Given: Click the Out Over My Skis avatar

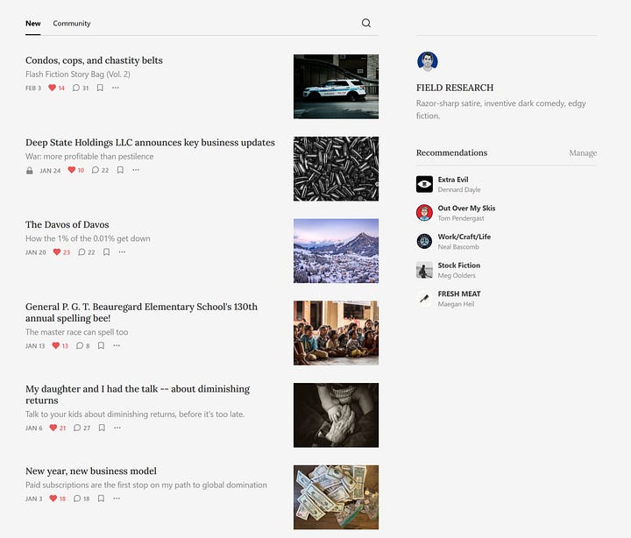Looking at the screenshot, I should [x=424, y=212].
